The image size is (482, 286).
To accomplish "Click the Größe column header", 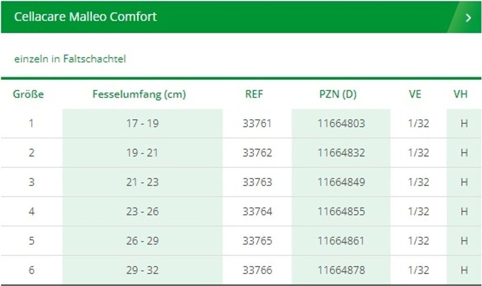I will [28, 94].
